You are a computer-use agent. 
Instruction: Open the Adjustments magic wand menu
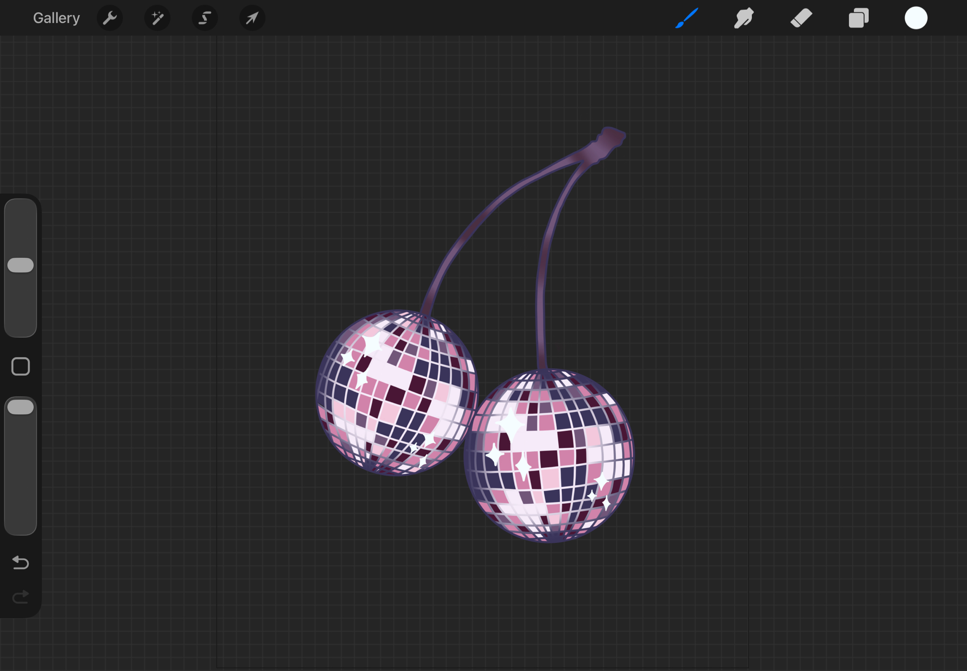coord(157,18)
